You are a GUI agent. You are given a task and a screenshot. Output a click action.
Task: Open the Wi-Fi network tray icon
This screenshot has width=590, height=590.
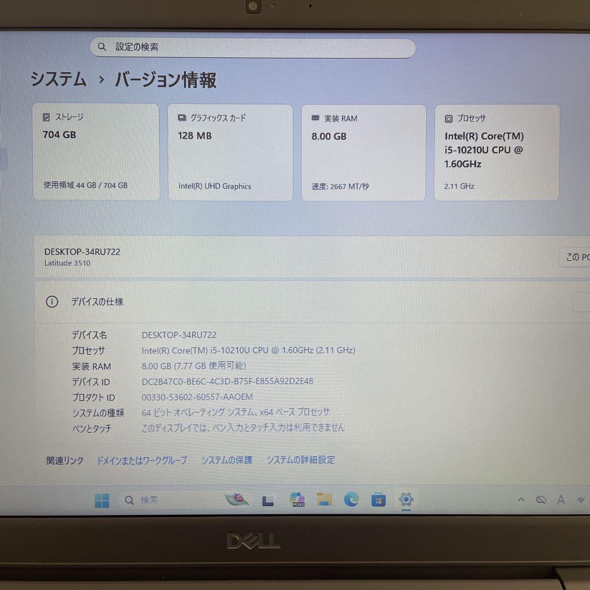[581, 500]
